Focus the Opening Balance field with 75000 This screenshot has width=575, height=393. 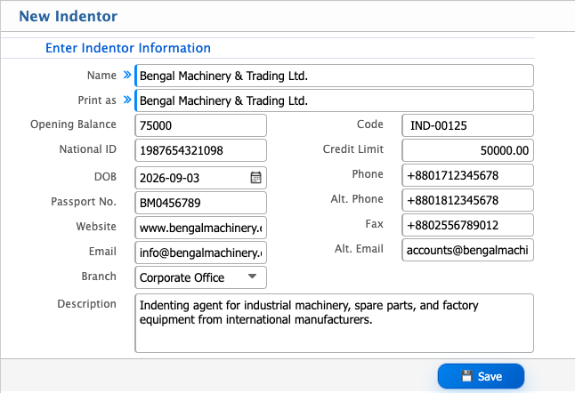pyautogui.click(x=200, y=125)
